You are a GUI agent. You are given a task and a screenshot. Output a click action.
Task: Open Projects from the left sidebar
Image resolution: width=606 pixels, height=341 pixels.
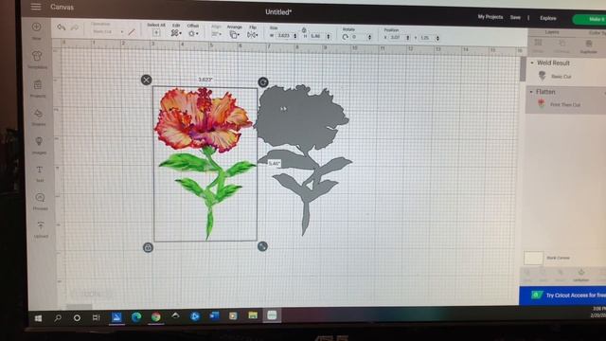point(38,88)
